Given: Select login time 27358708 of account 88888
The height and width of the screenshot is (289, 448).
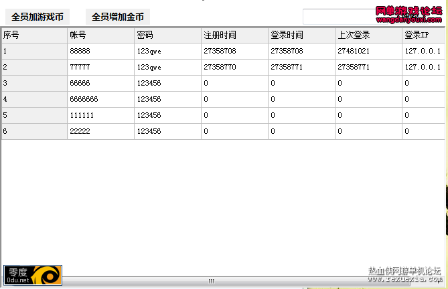Looking at the screenshot, I should point(301,52).
